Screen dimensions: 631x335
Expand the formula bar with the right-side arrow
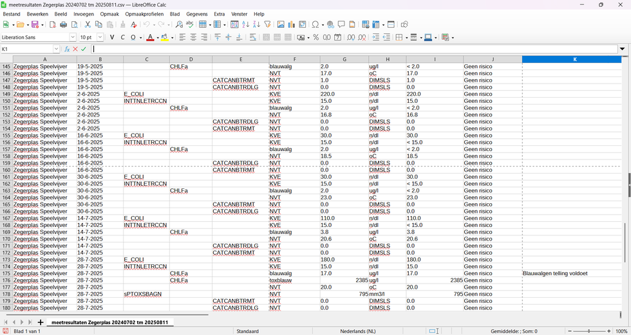tap(623, 49)
